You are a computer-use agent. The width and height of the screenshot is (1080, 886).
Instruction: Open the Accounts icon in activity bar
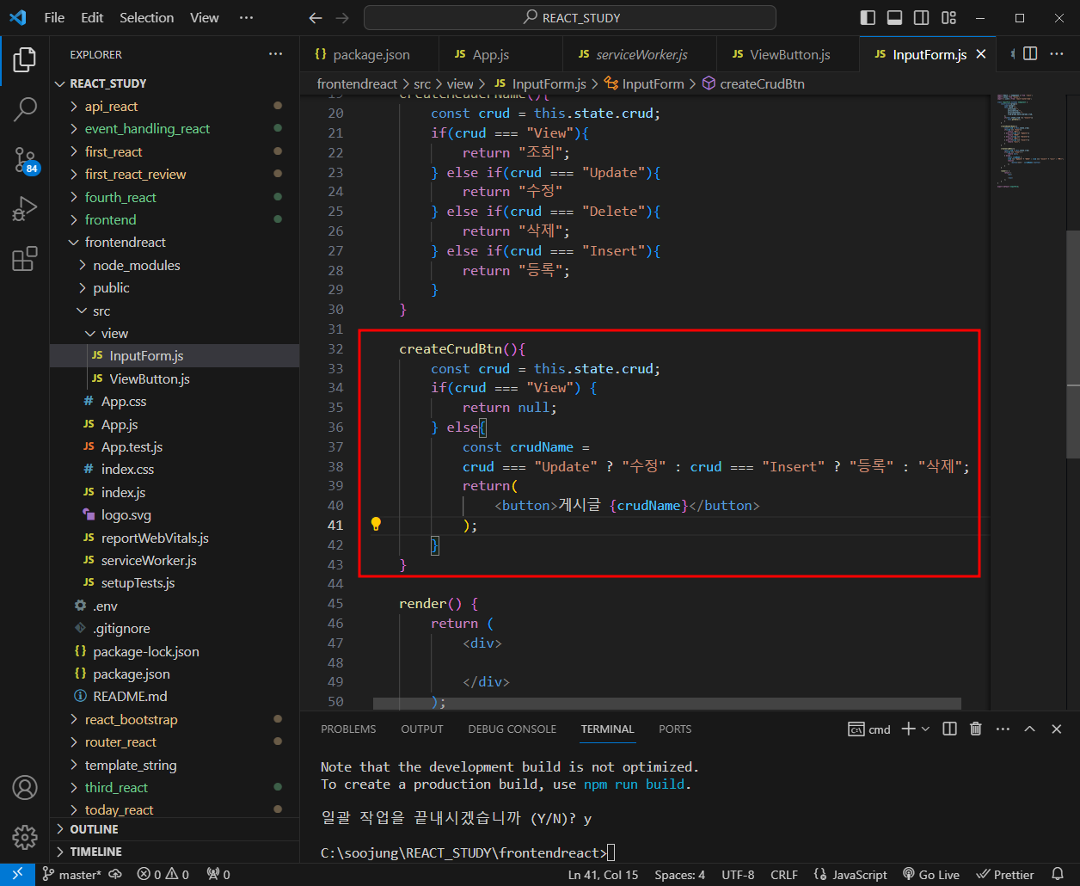click(x=25, y=787)
